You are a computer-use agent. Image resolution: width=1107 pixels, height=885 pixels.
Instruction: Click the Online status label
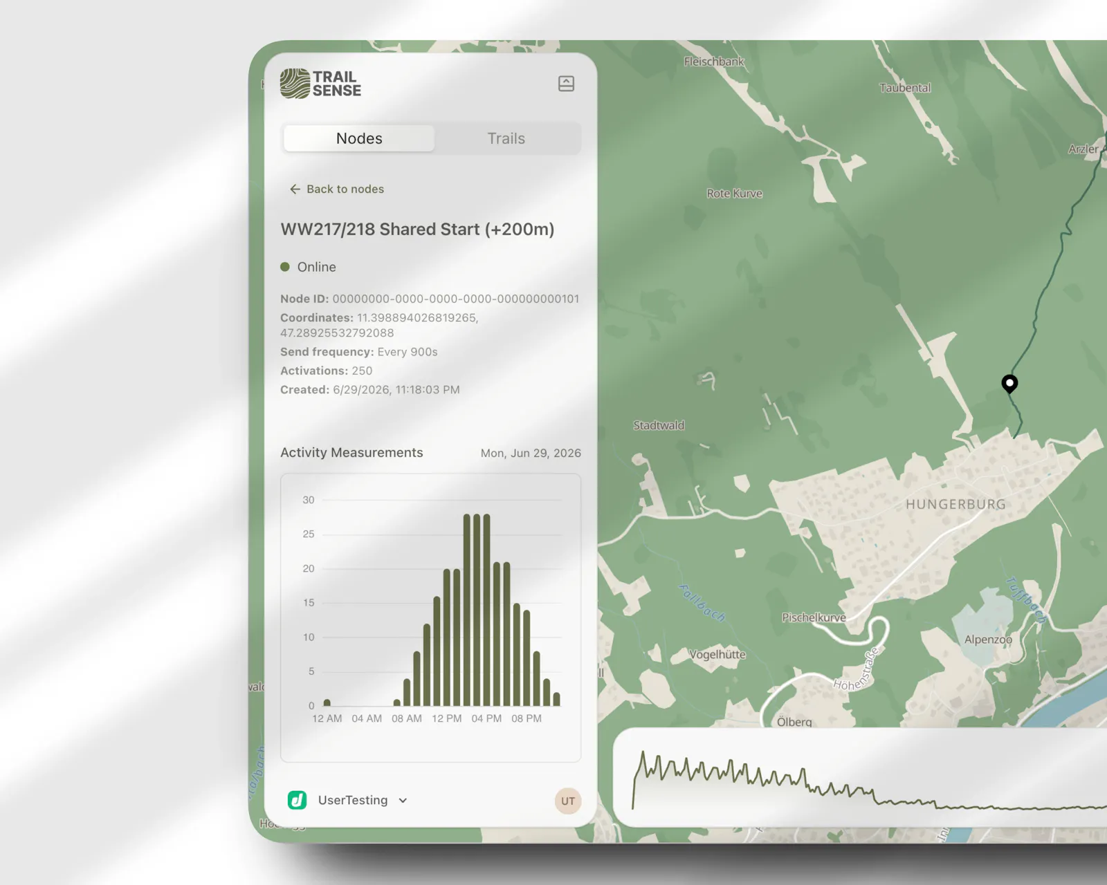pos(316,267)
